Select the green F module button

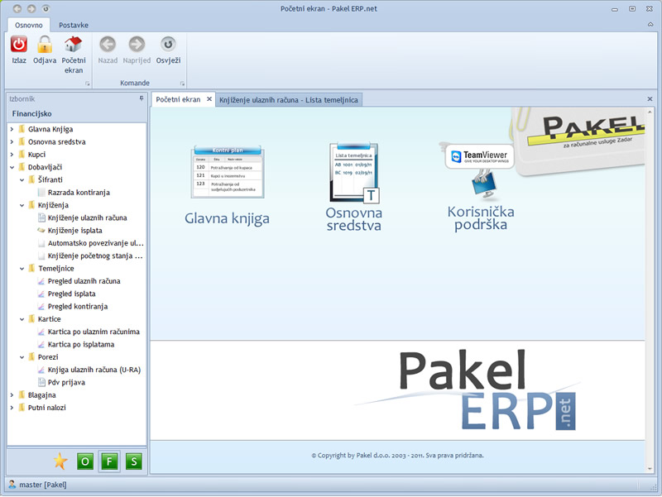(x=109, y=461)
